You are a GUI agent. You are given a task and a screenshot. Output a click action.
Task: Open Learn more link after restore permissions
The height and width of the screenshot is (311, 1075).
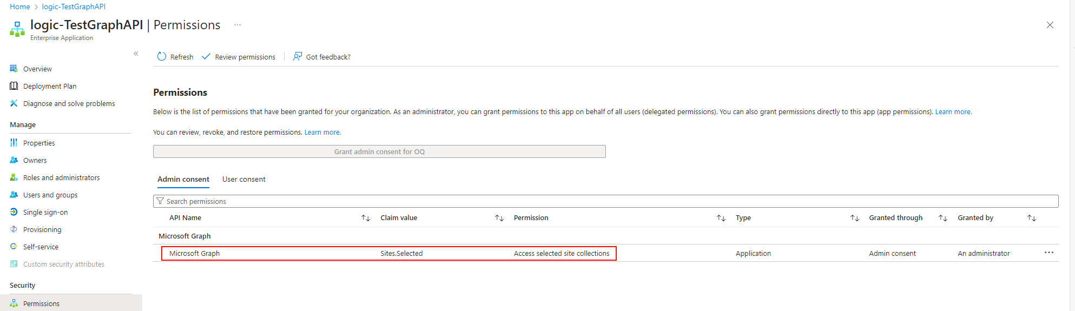coord(322,132)
